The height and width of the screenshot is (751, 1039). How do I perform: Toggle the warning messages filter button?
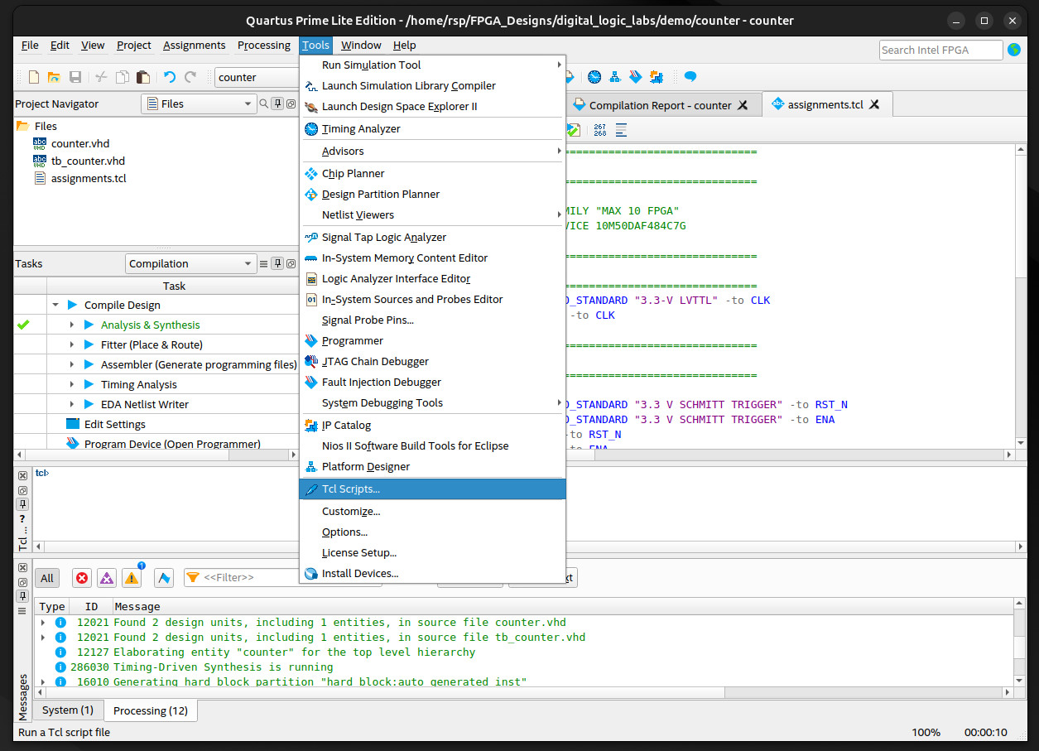click(131, 578)
